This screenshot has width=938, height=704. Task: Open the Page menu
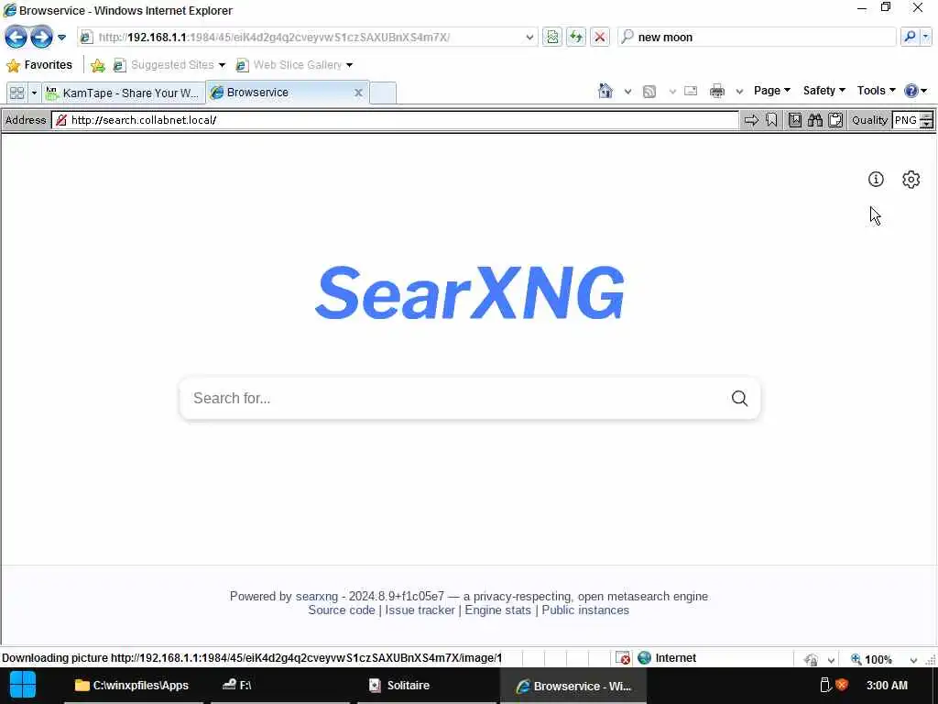coord(771,91)
